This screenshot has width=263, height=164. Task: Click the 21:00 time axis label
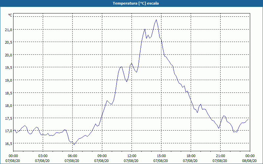[220, 156]
